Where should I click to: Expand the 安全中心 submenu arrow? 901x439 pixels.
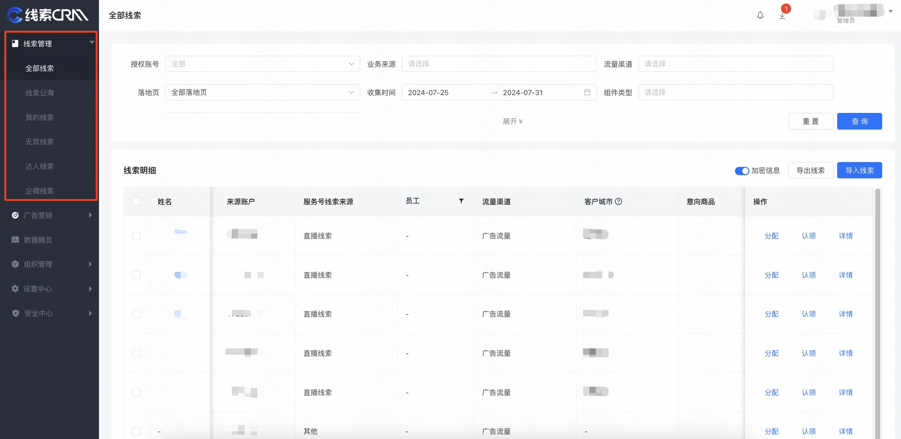[90, 313]
